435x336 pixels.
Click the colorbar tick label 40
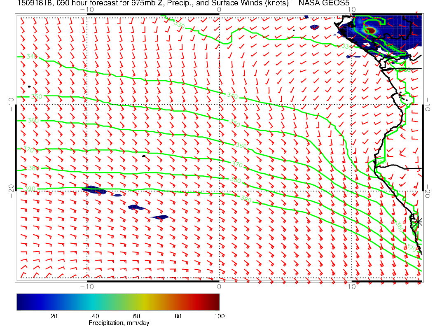[95, 316]
